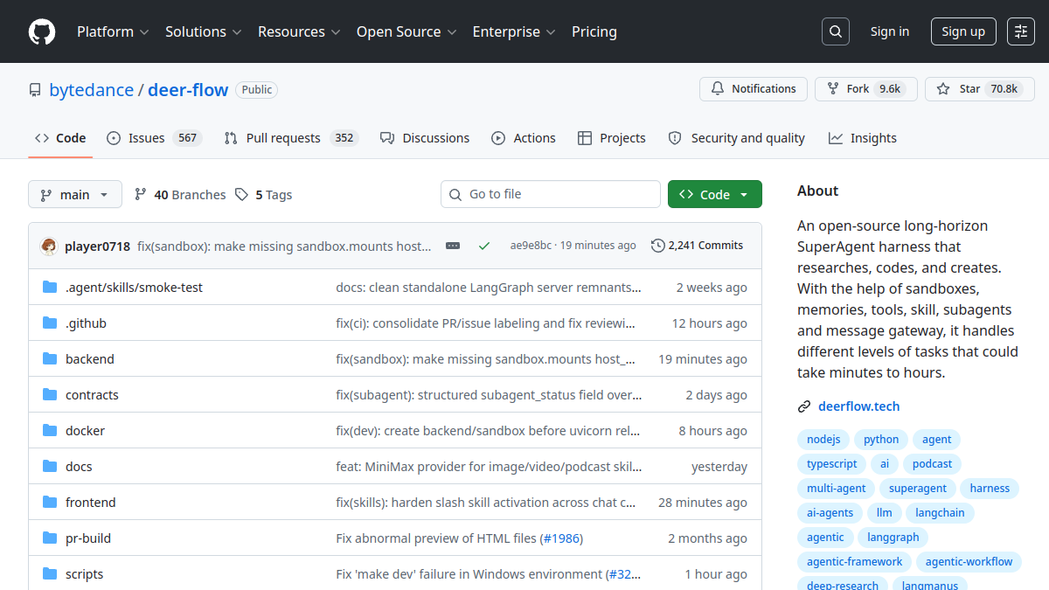Open Security and quality tab
1049x590 pixels.
pyautogui.click(x=737, y=138)
